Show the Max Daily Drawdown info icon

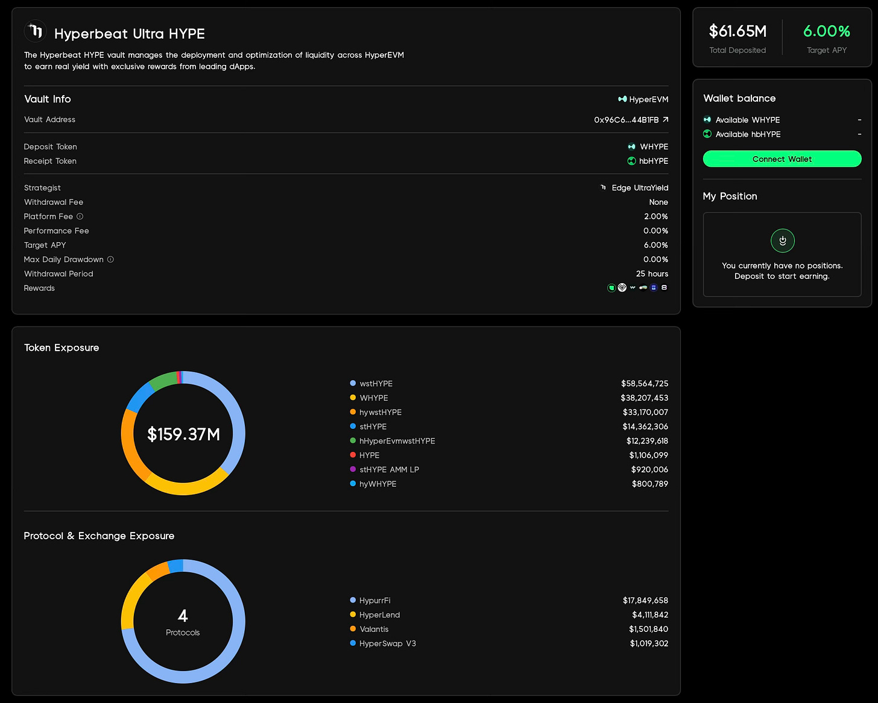click(x=110, y=259)
